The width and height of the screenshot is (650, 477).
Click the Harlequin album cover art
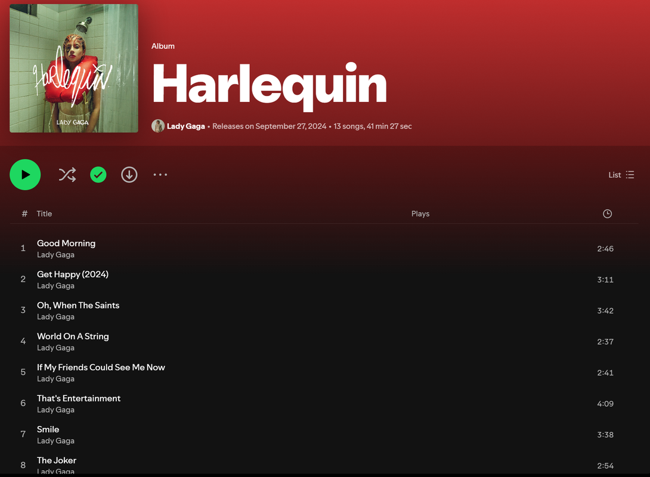click(74, 69)
